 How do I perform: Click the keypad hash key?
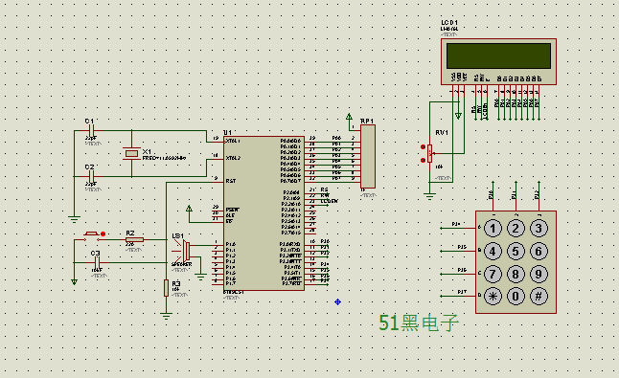[539, 297]
